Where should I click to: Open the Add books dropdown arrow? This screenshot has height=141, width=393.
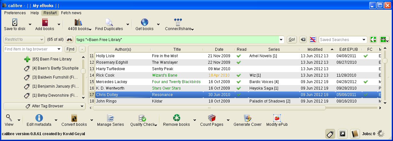[59, 24]
